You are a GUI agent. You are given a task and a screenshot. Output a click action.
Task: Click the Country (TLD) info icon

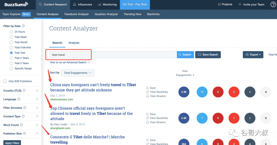pos(24,90)
